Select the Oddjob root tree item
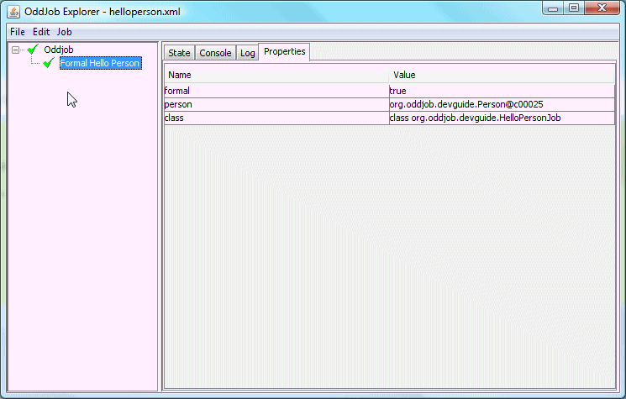 click(x=58, y=50)
